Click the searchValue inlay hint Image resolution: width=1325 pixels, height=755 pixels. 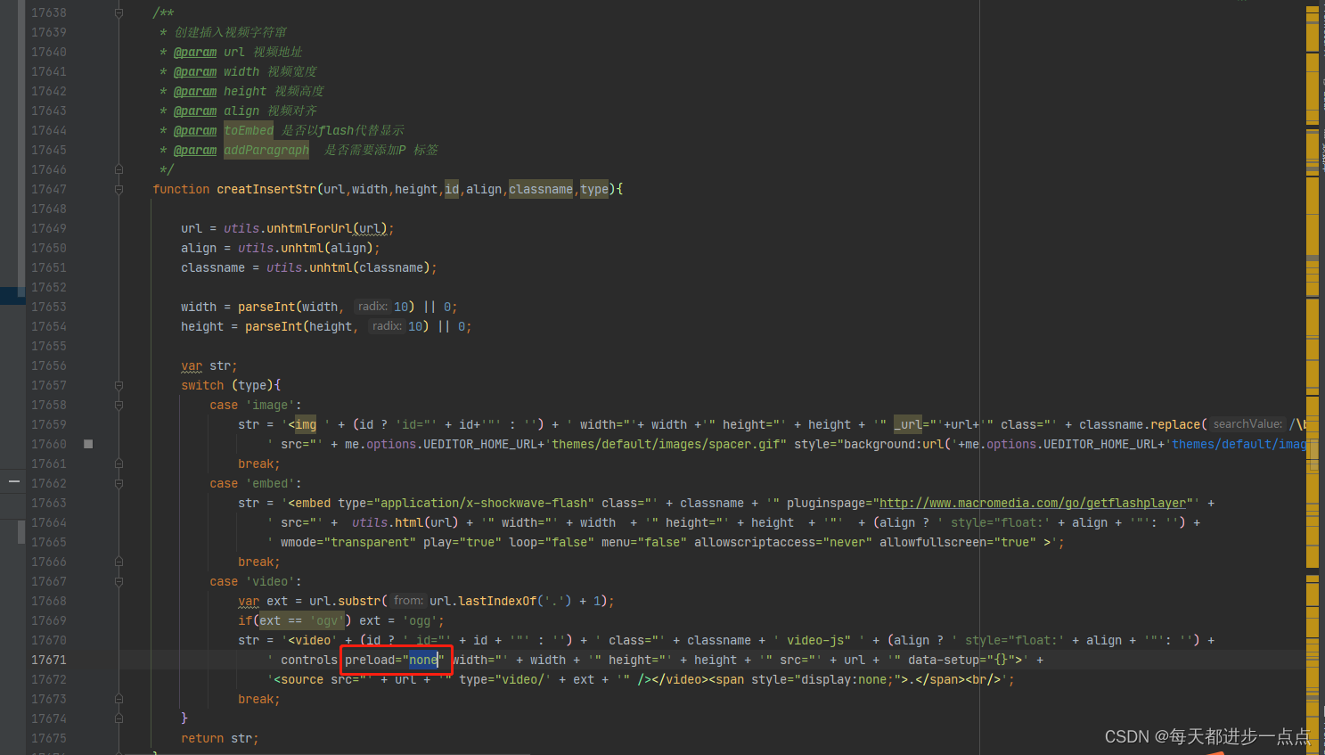point(1247,424)
